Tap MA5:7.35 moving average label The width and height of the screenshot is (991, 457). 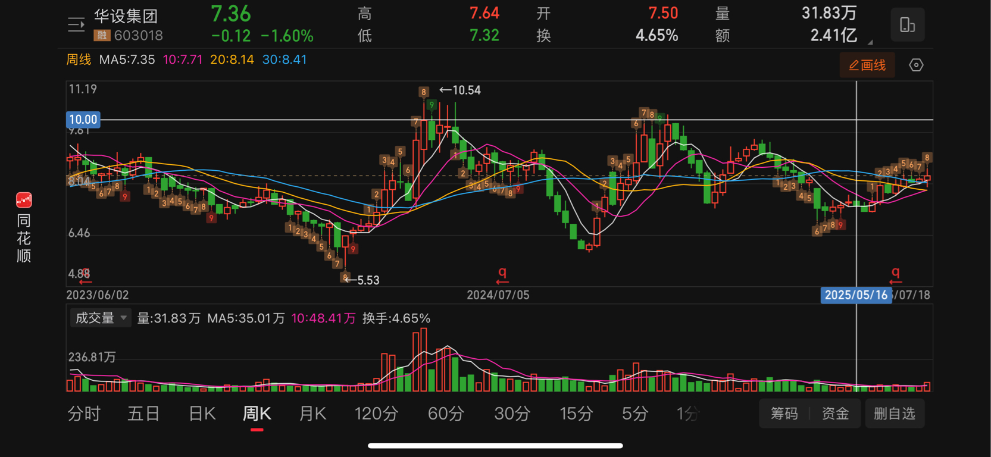(x=127, y=60)
